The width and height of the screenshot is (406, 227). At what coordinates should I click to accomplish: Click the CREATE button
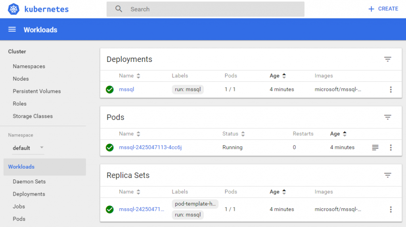pos(383,9)
